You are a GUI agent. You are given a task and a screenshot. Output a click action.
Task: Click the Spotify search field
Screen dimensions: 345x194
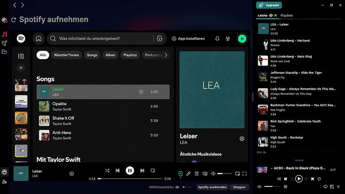pos(106,38)
